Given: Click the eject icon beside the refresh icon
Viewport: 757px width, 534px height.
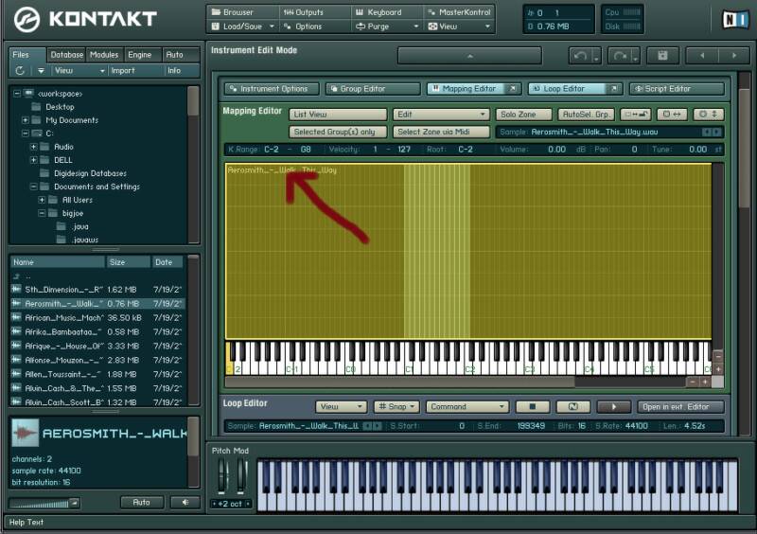Looking at the screenshot, I should point(41,71).
